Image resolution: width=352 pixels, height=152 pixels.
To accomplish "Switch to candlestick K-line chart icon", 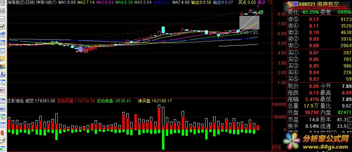I will point(2,27).
